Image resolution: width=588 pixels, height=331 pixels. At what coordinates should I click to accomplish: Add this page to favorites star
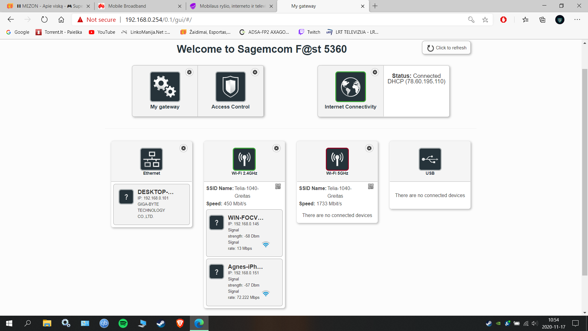tap(485, 20)
